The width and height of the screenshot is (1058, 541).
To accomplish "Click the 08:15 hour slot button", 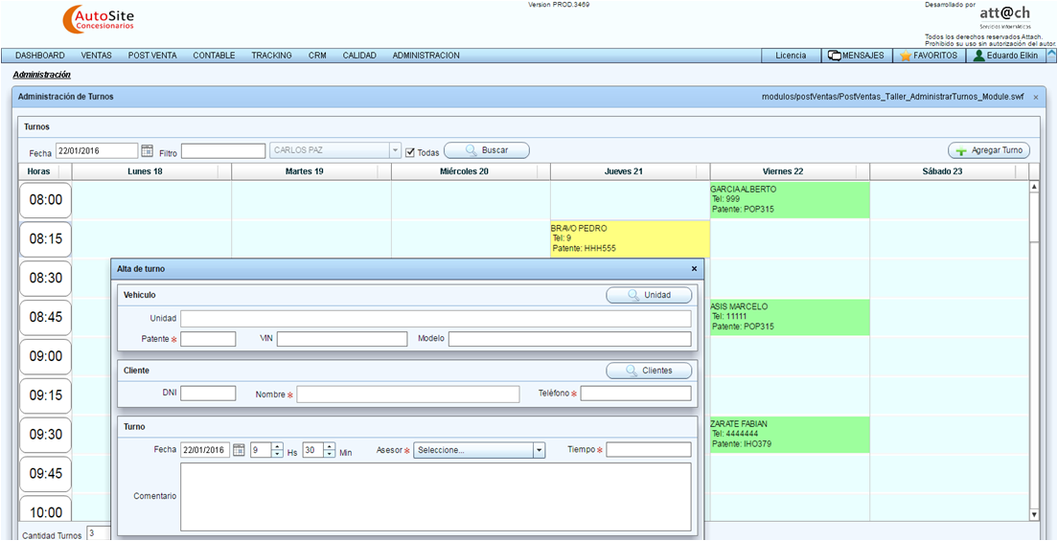I will click(45, 239).
